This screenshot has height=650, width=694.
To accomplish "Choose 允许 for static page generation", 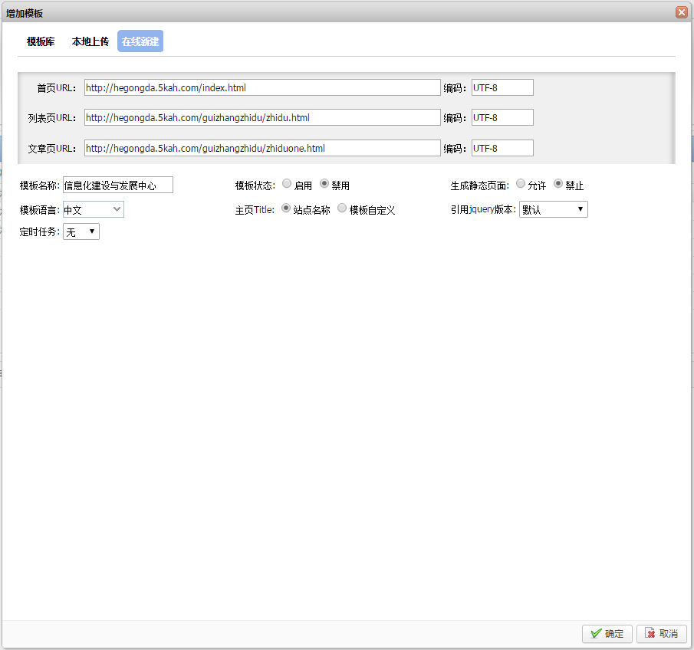I will [521, 184].
